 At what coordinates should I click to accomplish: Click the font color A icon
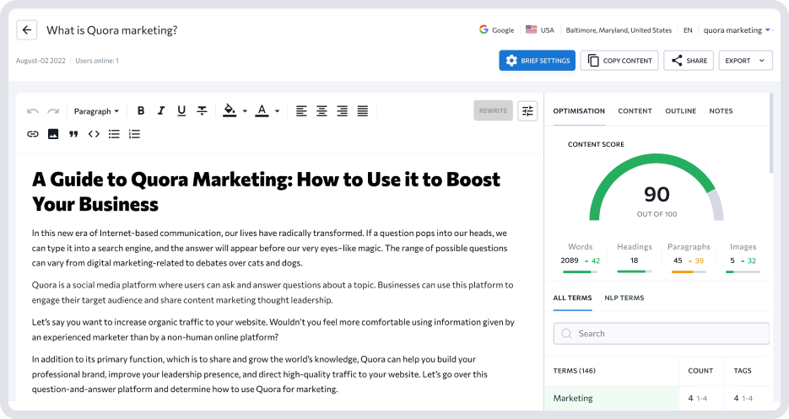pyautogui.click(x=262, y=110)
